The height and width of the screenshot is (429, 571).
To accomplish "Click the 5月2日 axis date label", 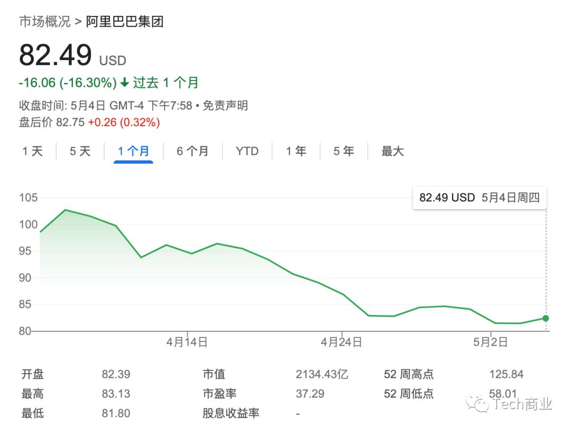I will coord(490,342).
